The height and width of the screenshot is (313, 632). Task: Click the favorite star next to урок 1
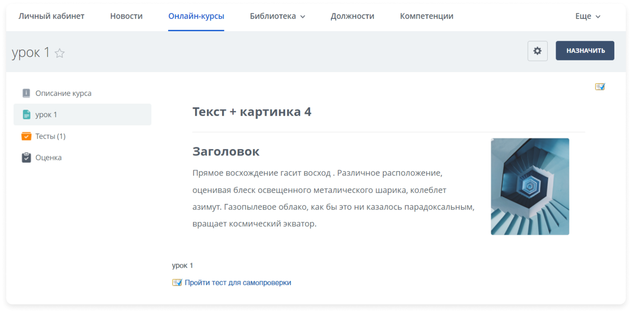pos(60,53)
